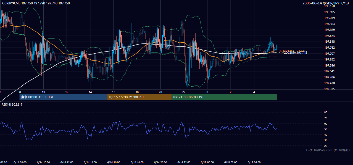Click the 198.039 price level label
Screen dimensions: 353x165
[x=330, y=18]
